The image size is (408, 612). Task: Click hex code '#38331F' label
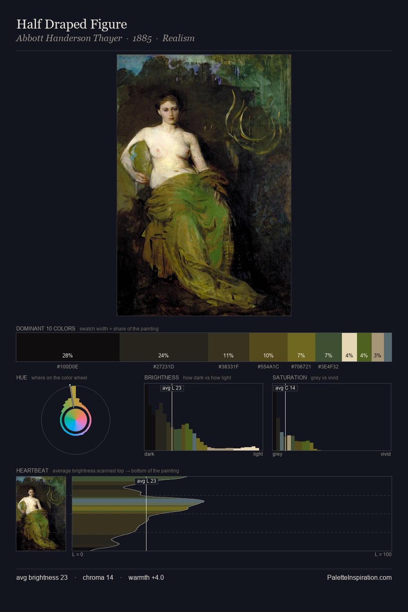click(x=228, y=367)
